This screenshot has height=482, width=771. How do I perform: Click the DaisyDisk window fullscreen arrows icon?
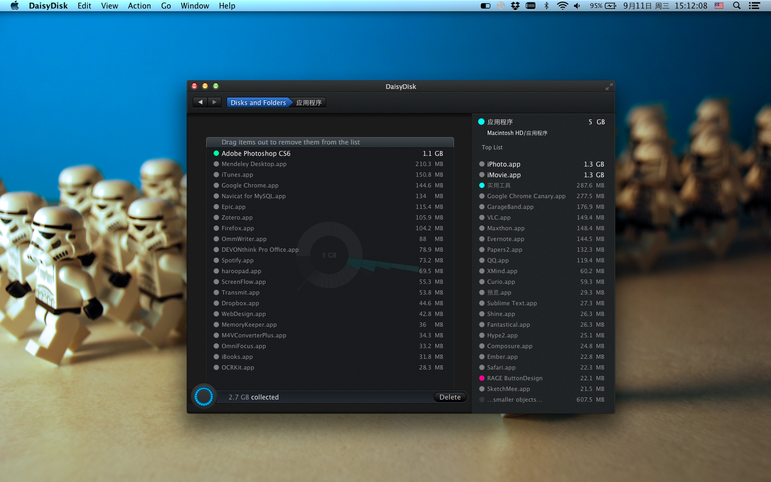pyautogui.click(x=609, y=87)
